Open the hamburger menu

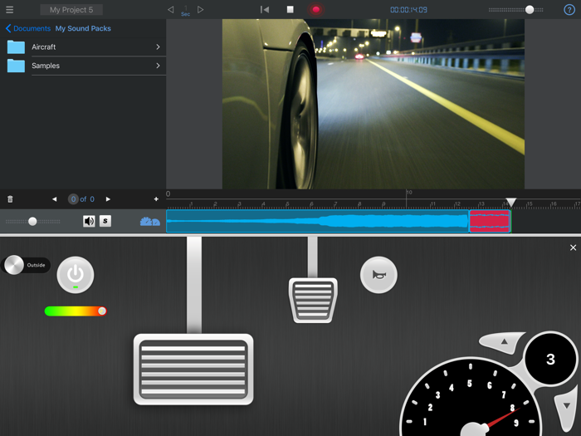(x=10, y=10)
